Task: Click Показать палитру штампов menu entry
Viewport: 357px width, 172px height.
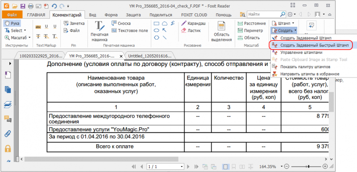Action: [x=305, y=67]
